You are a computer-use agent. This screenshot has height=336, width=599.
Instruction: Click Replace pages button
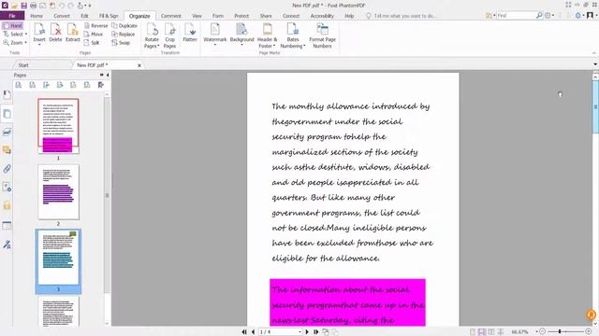pos(124,34)
